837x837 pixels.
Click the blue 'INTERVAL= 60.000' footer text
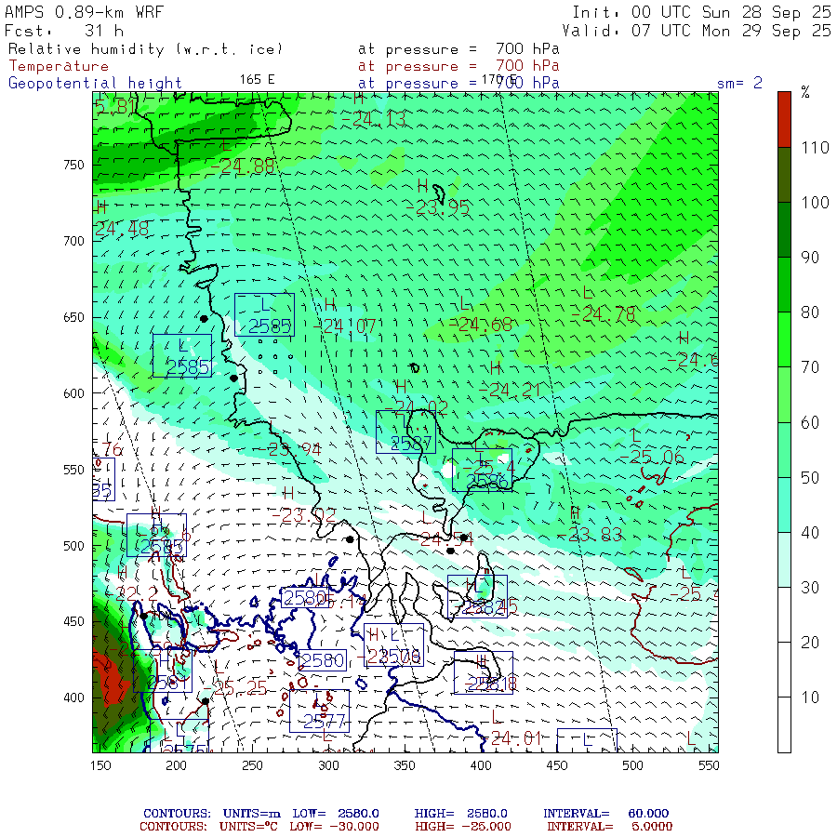point(605,814)
